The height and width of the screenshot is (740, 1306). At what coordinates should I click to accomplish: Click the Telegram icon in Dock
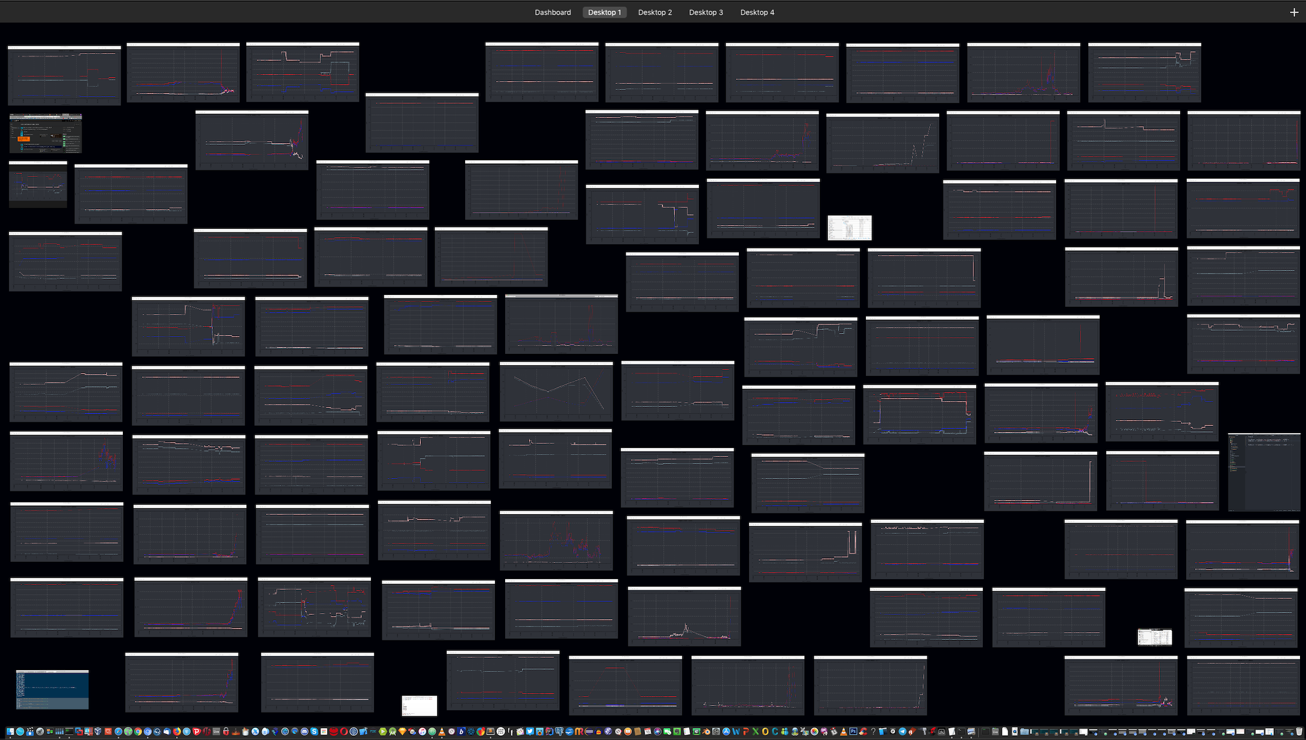click(902, 732)
